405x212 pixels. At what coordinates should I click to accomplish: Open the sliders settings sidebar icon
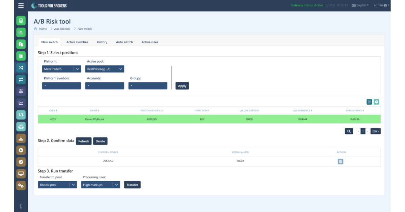tap(21, 91)
